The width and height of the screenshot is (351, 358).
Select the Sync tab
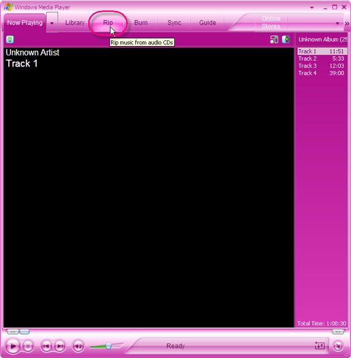coord(174,23)
